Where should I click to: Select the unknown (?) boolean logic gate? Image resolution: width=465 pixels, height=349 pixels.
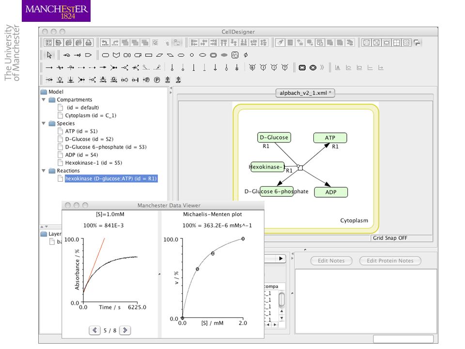[285, 68]
